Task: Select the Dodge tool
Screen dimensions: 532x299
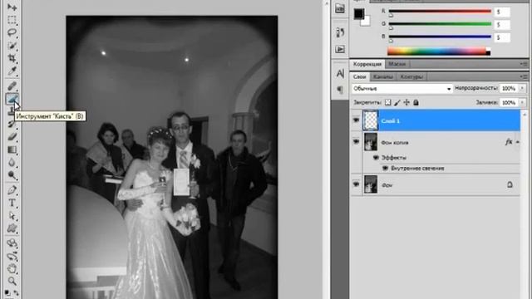Action: [x=12, y=175]
